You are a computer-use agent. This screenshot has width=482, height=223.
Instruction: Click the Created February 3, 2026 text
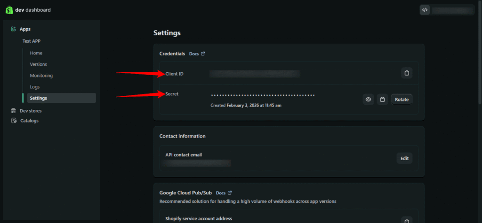coord(246,105)
